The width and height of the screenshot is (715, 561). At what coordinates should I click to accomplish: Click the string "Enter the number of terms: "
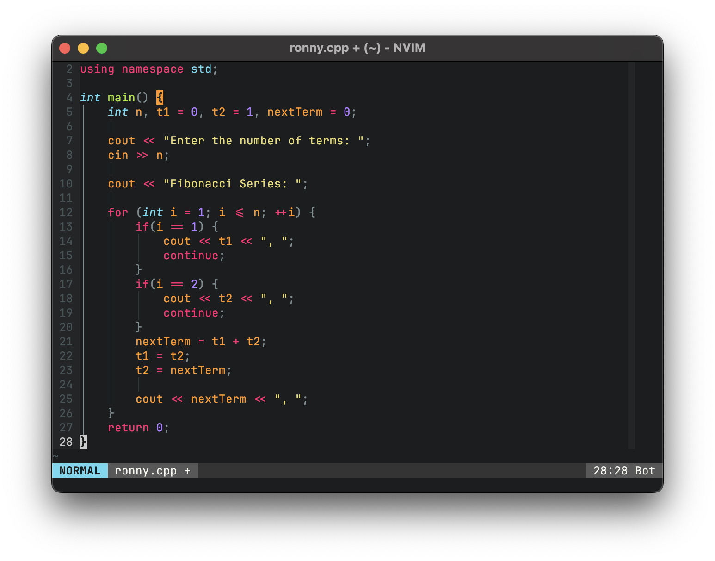coord(264,141)
